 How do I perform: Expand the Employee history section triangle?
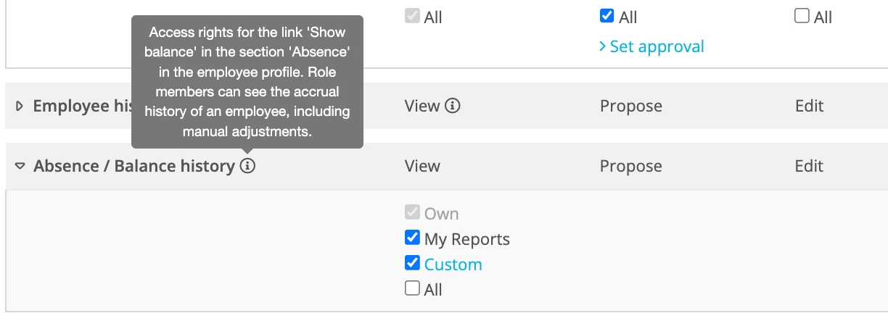tap(20, 107)
